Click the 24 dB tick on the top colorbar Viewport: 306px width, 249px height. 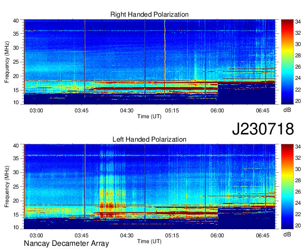[298, 78]
